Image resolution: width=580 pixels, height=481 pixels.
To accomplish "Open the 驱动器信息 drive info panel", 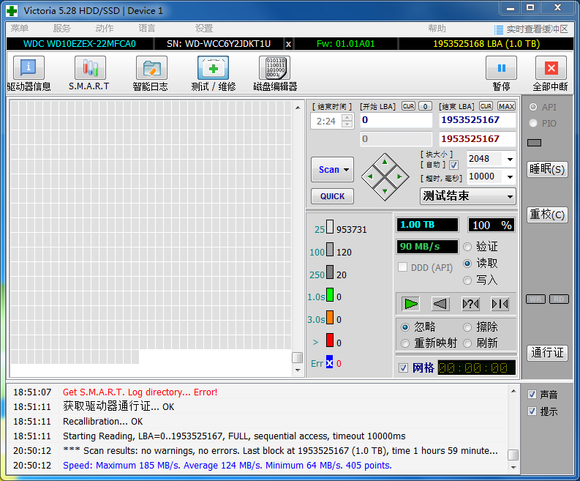I will click(x=29, y=68).
